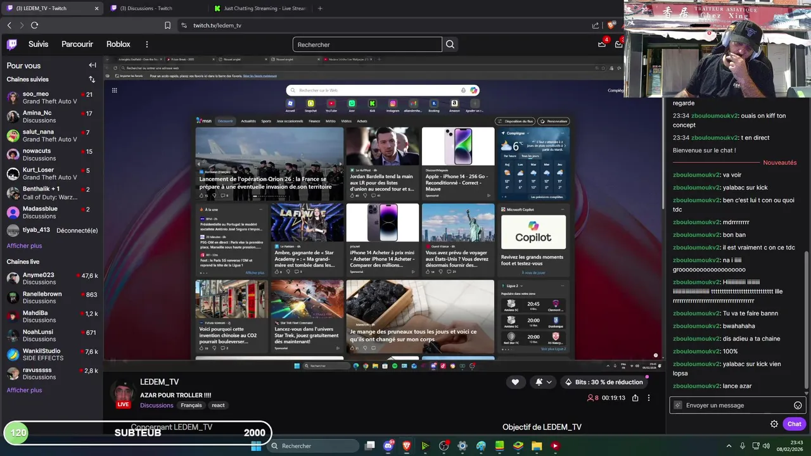This screenshot has height=456, width=811.
Task: Open Ranellebrown live channel in sidebar
Action: click(x=52, y=298)
